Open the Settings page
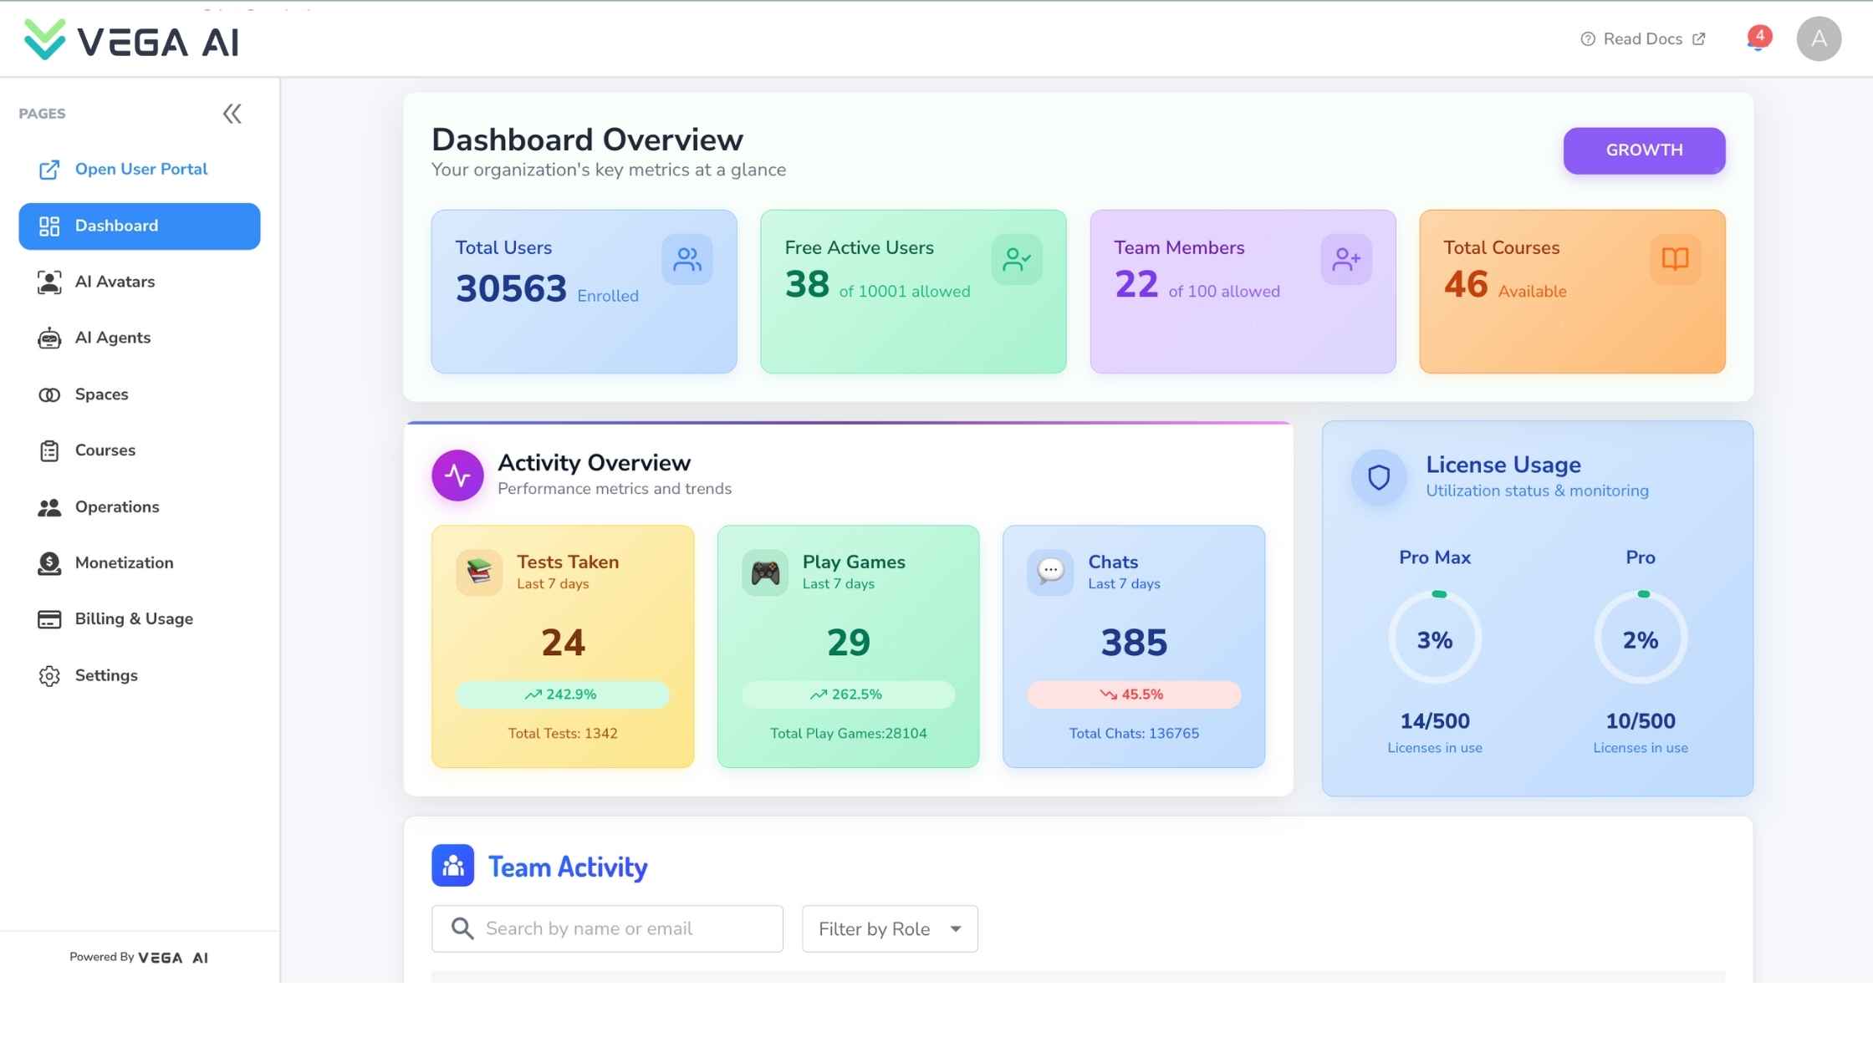 (x=106, y=675)
